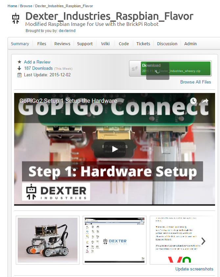Screen dimensions: 220x277
Task: Click the sf logo on download button
Action: 135,68
